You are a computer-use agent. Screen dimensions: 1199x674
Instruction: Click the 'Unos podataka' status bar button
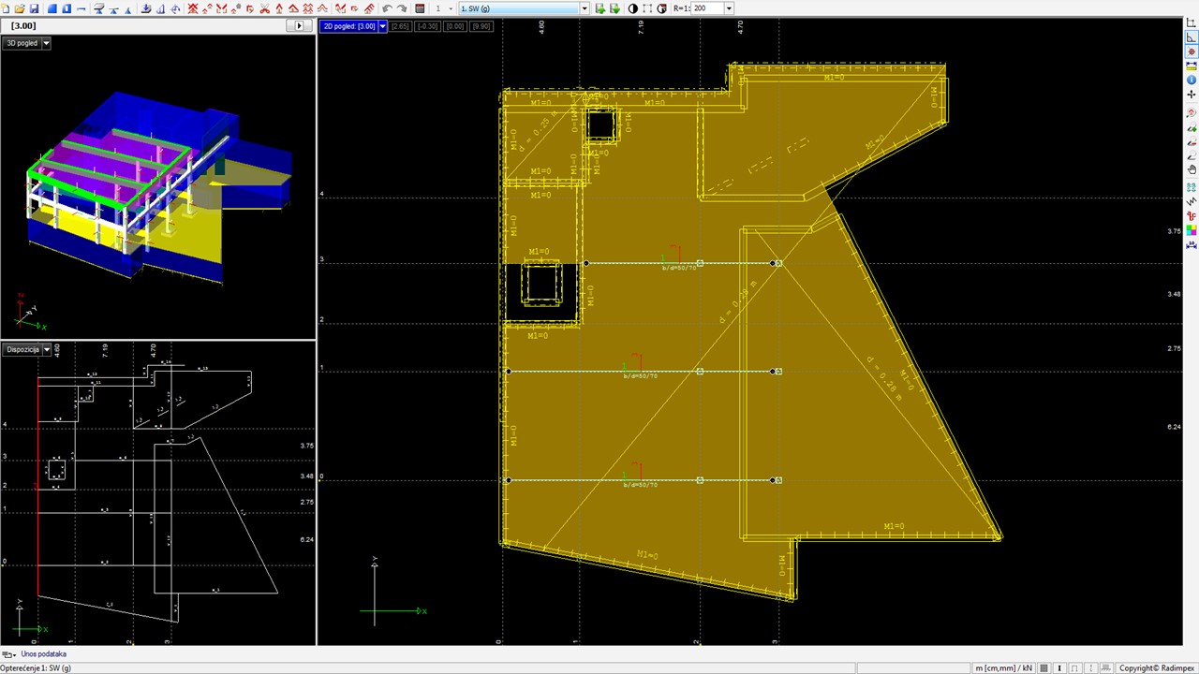(x=43, y=654)
